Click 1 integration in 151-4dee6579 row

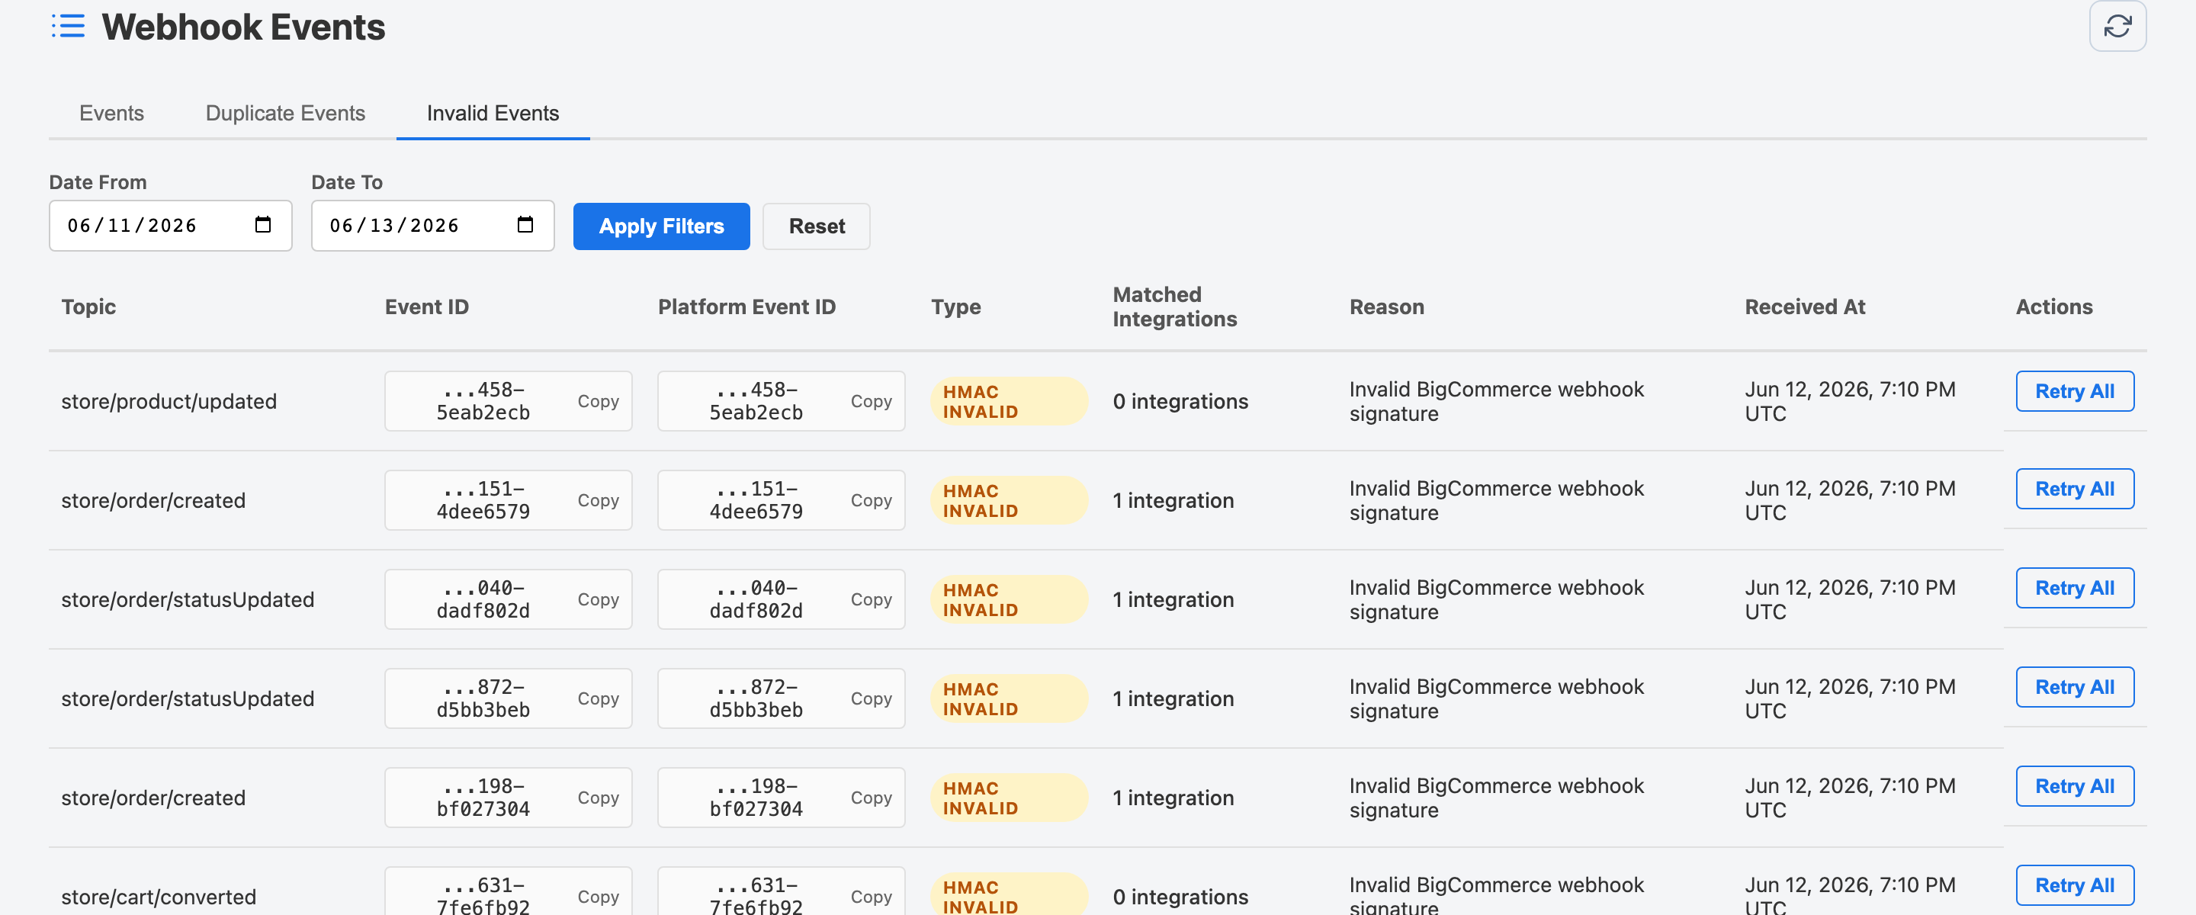coord(1173,500)
